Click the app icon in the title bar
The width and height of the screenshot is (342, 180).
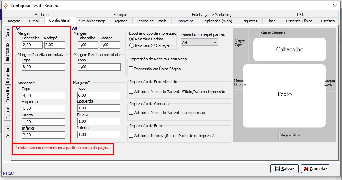click(x=5, y=6)
